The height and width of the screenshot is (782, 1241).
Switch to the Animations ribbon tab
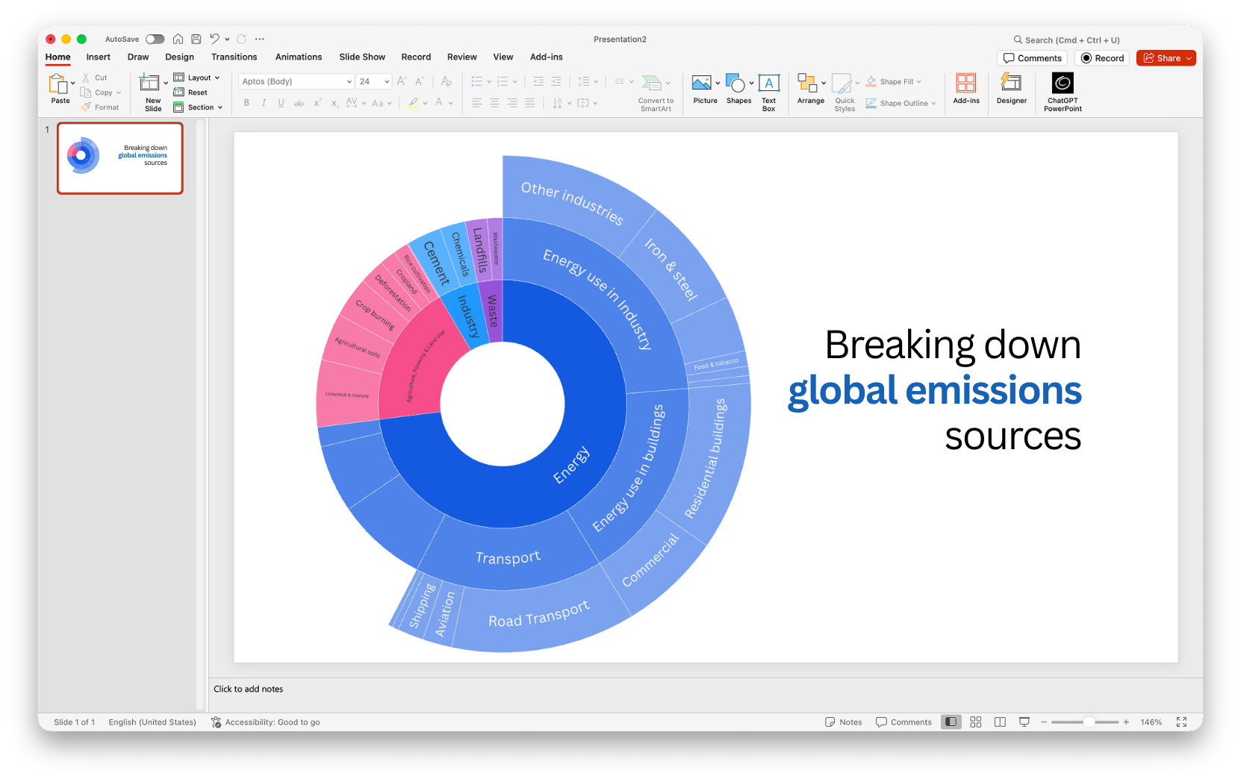point(298,57)
